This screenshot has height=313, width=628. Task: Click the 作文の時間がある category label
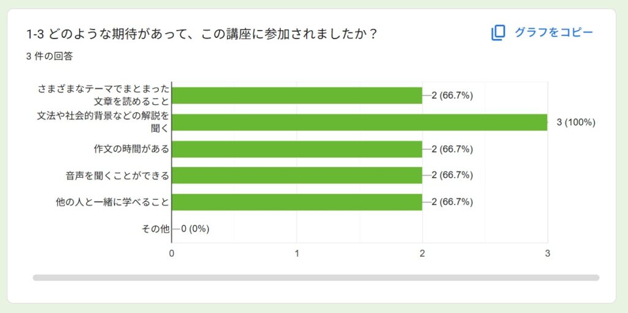[131, 149]
